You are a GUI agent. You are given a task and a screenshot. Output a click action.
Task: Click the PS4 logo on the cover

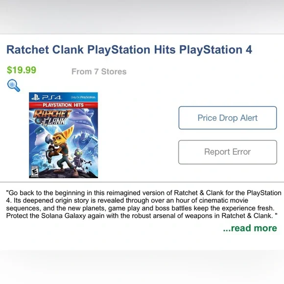pyautogui.click(x=47, y=97)
